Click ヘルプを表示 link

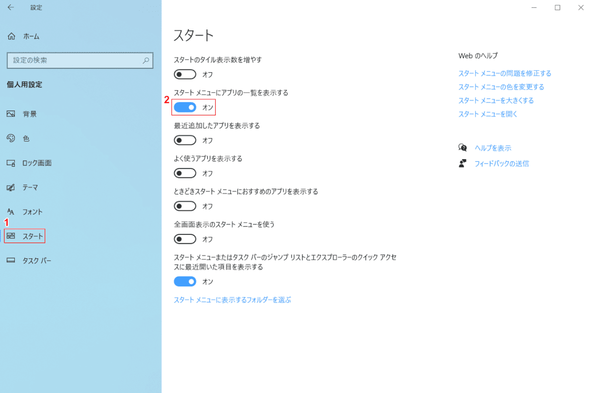click(493, 148)
